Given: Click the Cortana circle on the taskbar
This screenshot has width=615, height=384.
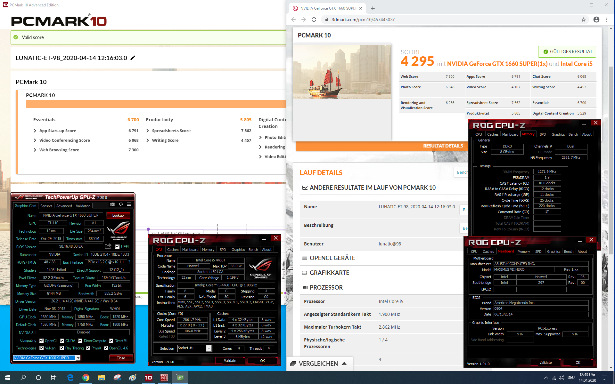Looking at the screenshot, I should (38, 378).
